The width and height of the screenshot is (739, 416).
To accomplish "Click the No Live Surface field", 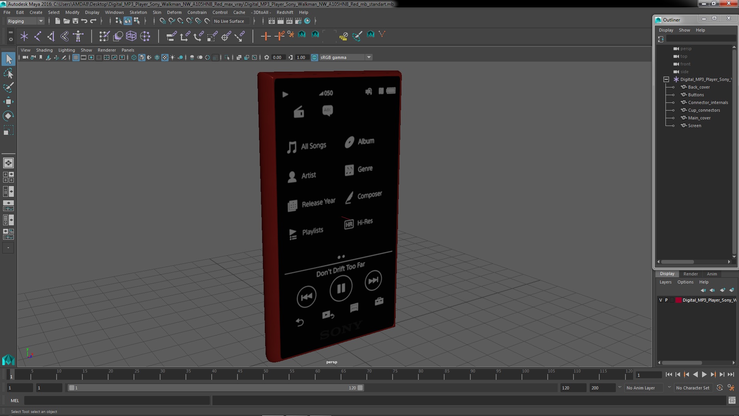I will tap(229, 21).
